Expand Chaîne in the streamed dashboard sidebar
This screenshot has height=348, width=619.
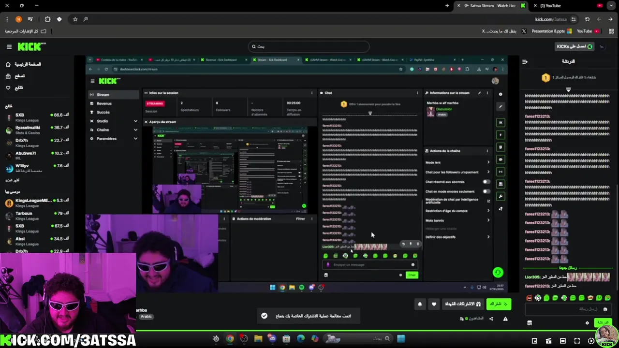[135, 130]
